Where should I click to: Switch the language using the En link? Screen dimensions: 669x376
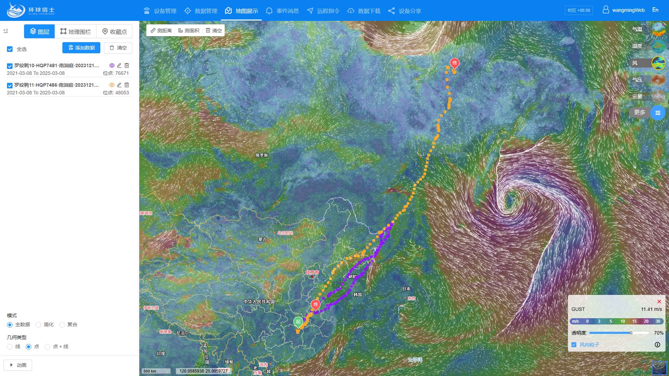click(x=655, y=10)
